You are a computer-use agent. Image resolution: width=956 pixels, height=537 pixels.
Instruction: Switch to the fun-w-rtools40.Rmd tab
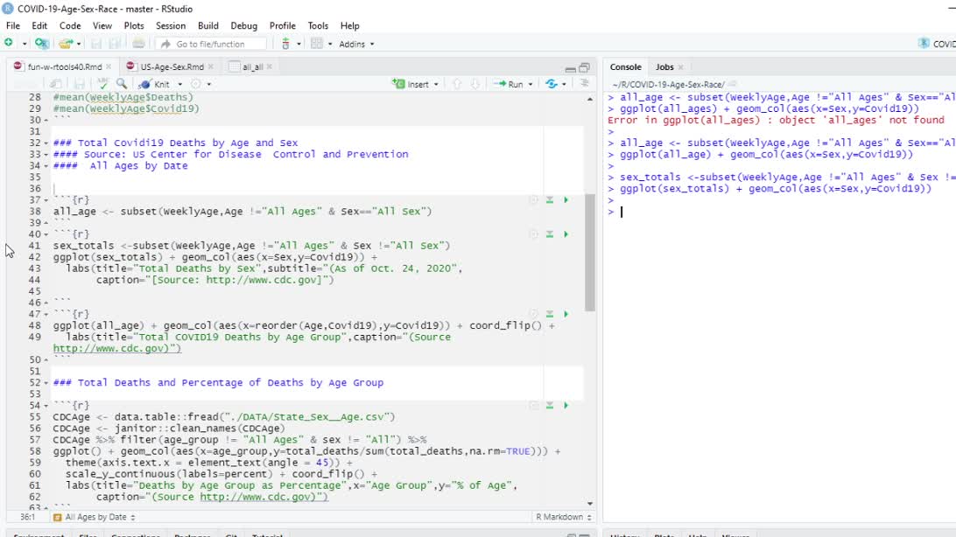(x=65, y=67)
